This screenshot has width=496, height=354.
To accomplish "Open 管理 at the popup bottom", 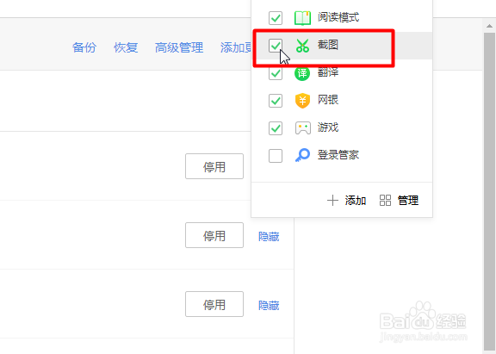I will (408, 201).
